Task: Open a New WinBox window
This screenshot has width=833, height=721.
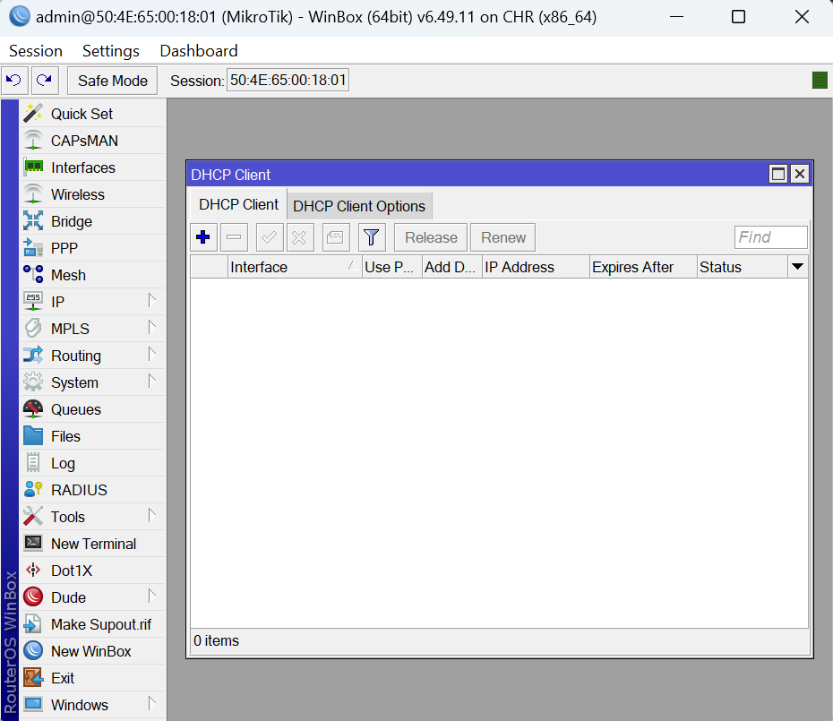Action: coord(93,651)
